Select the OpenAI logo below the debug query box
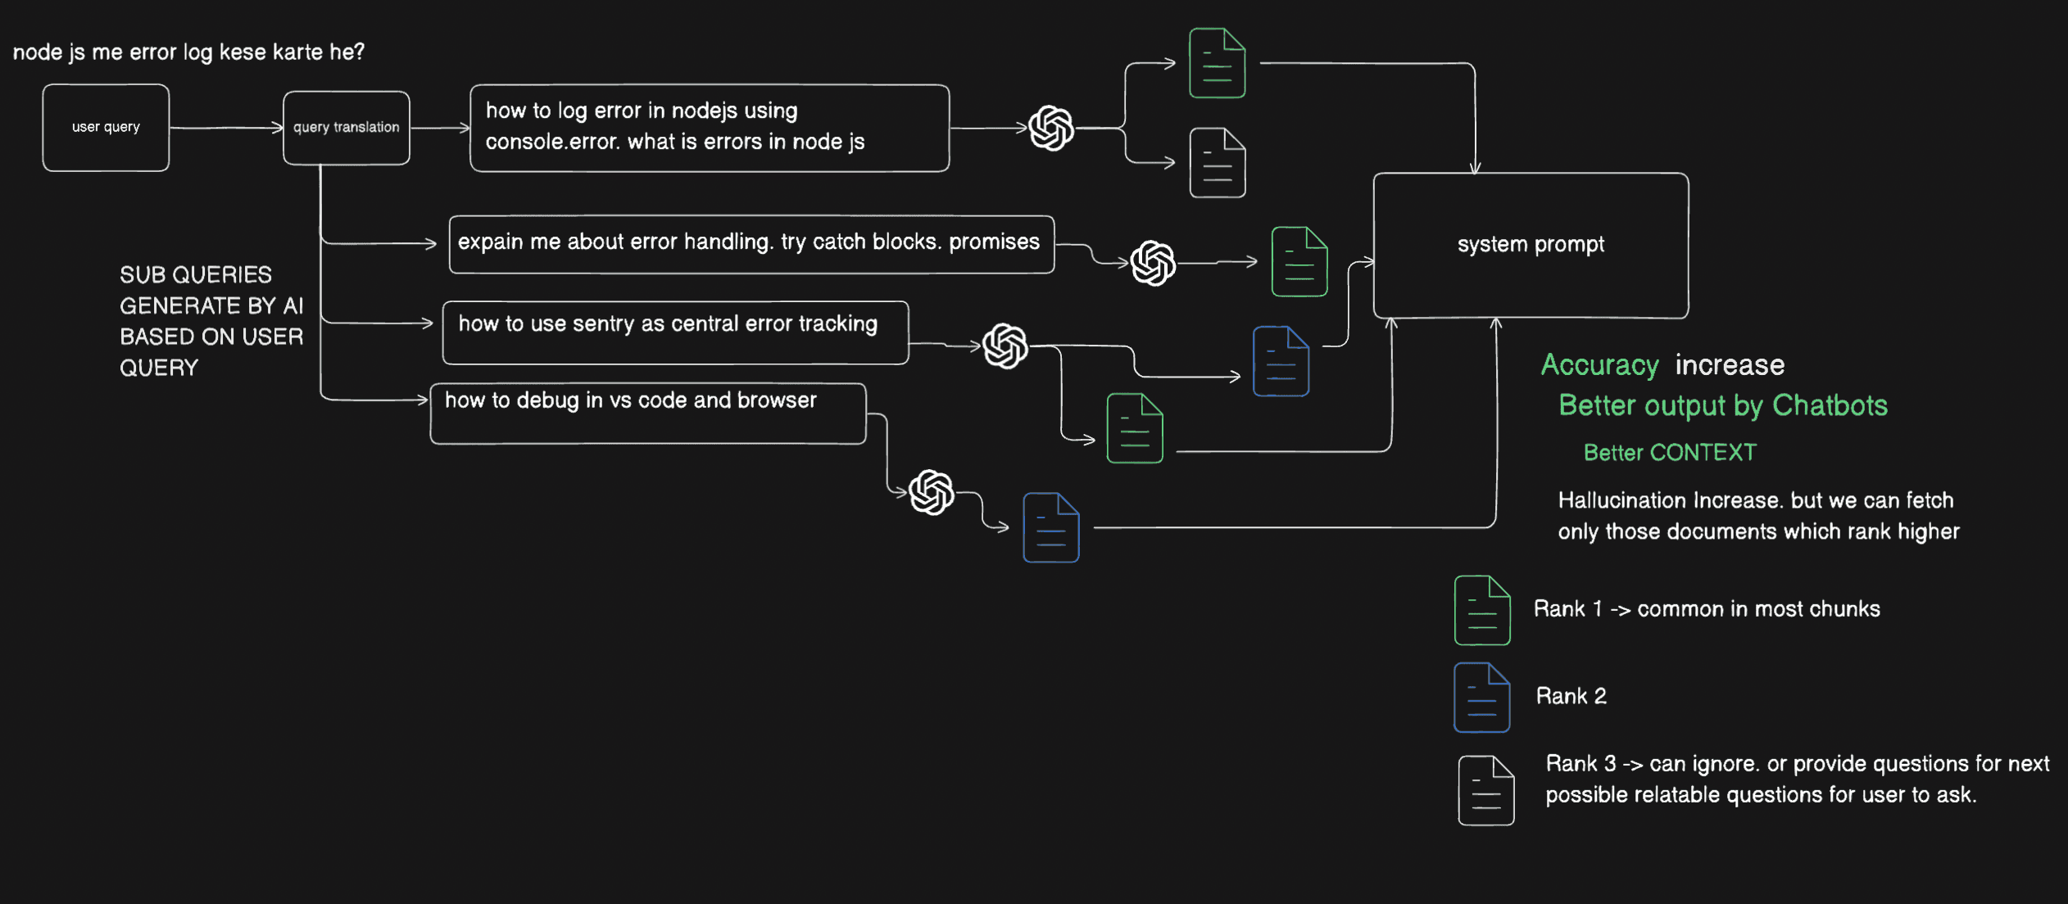The width and height of the screenshot is (2068, 904). click(932, 492)
